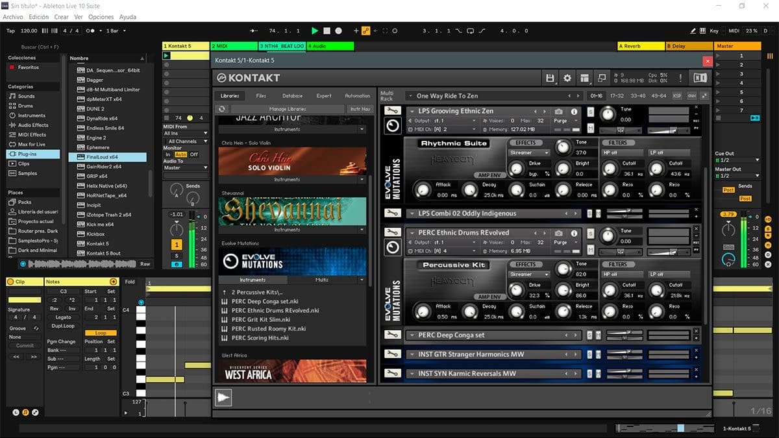Click wrench icon for PERC Deep Conga set

click(392, 335)
